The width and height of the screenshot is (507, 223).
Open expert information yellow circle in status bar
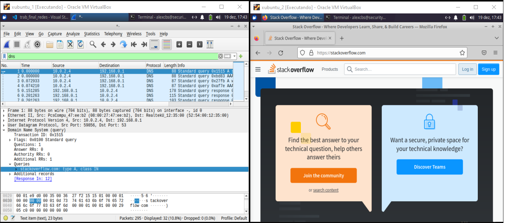pyautogui.click(x=6, y=218)
